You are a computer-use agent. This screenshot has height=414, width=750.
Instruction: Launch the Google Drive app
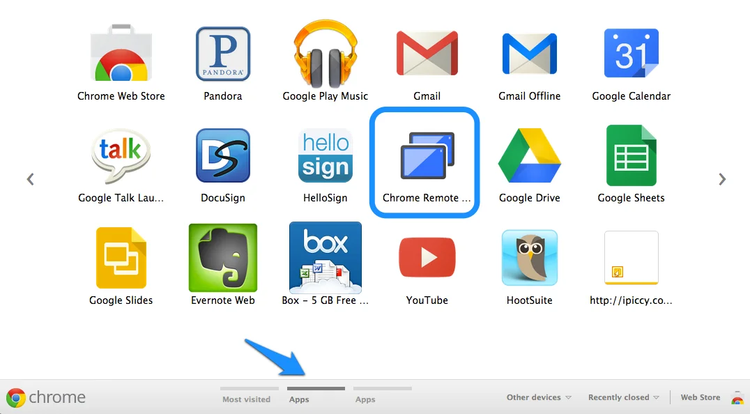(530, 155)
